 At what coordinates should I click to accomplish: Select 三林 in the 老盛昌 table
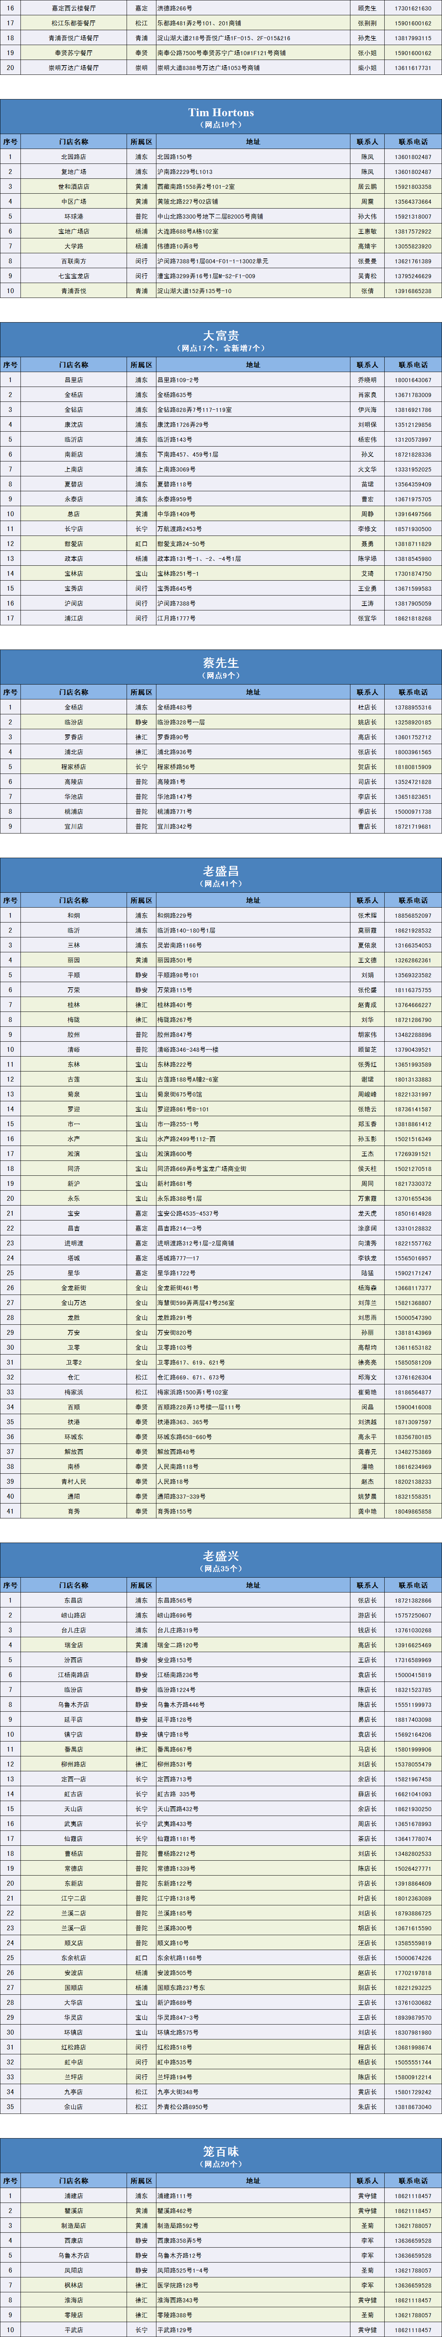tap(73, 945)
